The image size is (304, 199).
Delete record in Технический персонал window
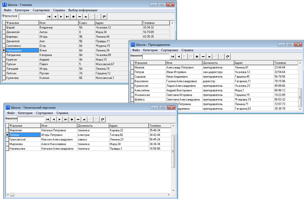click(x=78, y=119)
